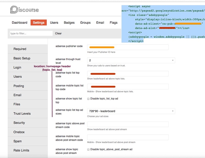Edit adsense mobile topic list top code field
Screen dimensions: 205x158
(128, 87)
